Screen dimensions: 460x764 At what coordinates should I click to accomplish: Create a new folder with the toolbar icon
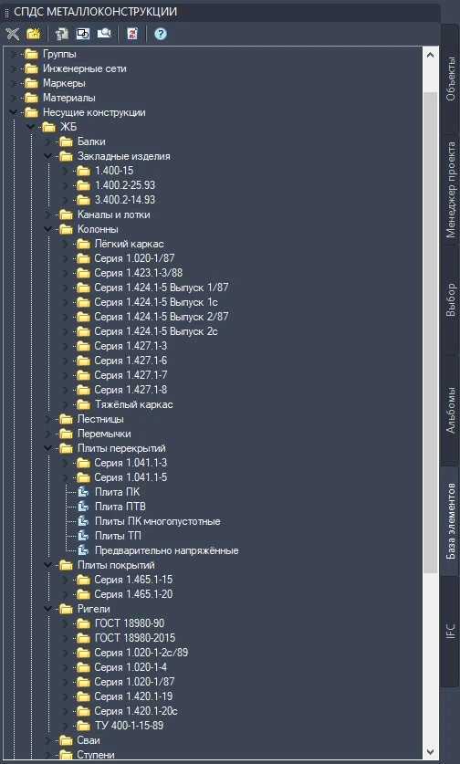pos(33,34)
